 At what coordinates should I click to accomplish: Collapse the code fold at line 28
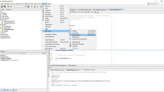tap(51, 59)
